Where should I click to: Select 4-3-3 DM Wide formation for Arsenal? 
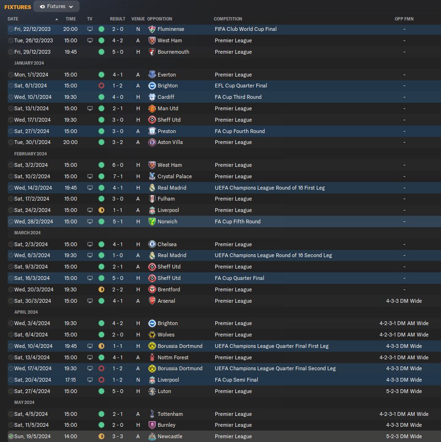tap(404, 301)
